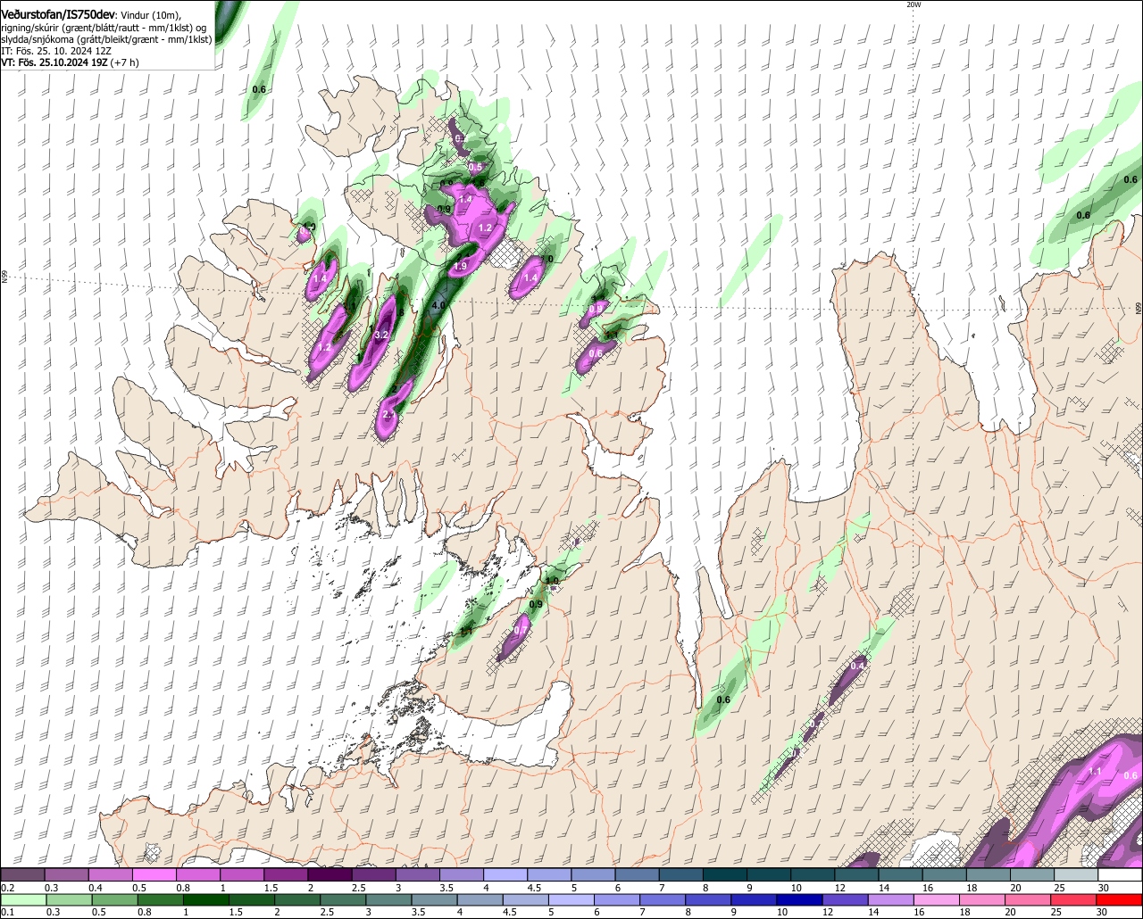Click the Veðurstofan/IS750dev title text

[58, 14]
